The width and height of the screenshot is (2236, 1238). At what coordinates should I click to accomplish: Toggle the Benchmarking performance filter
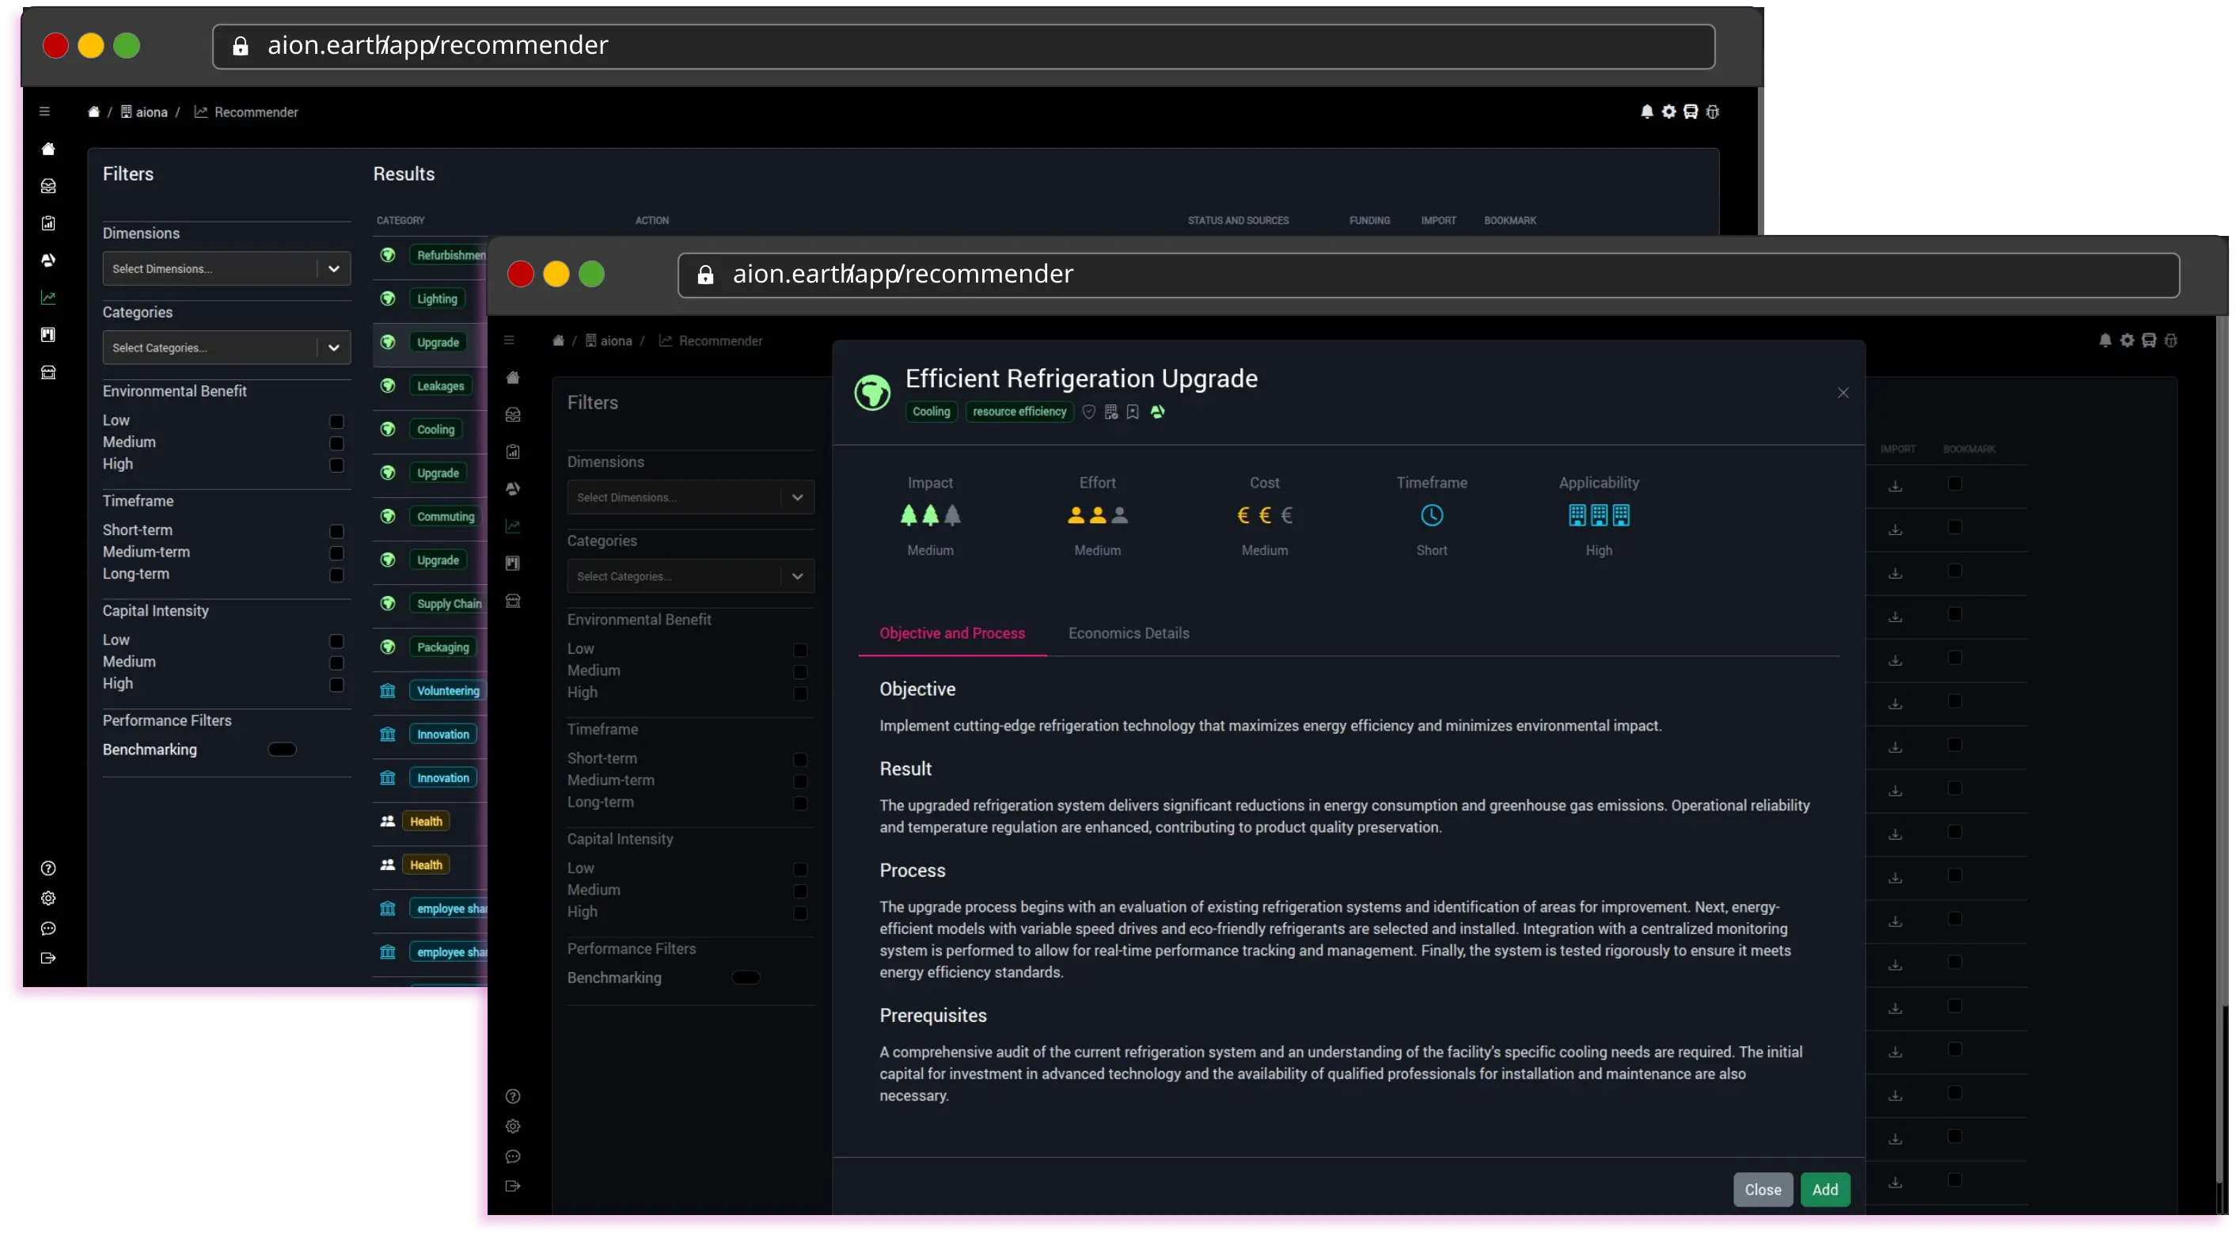[x=745, y=978]
